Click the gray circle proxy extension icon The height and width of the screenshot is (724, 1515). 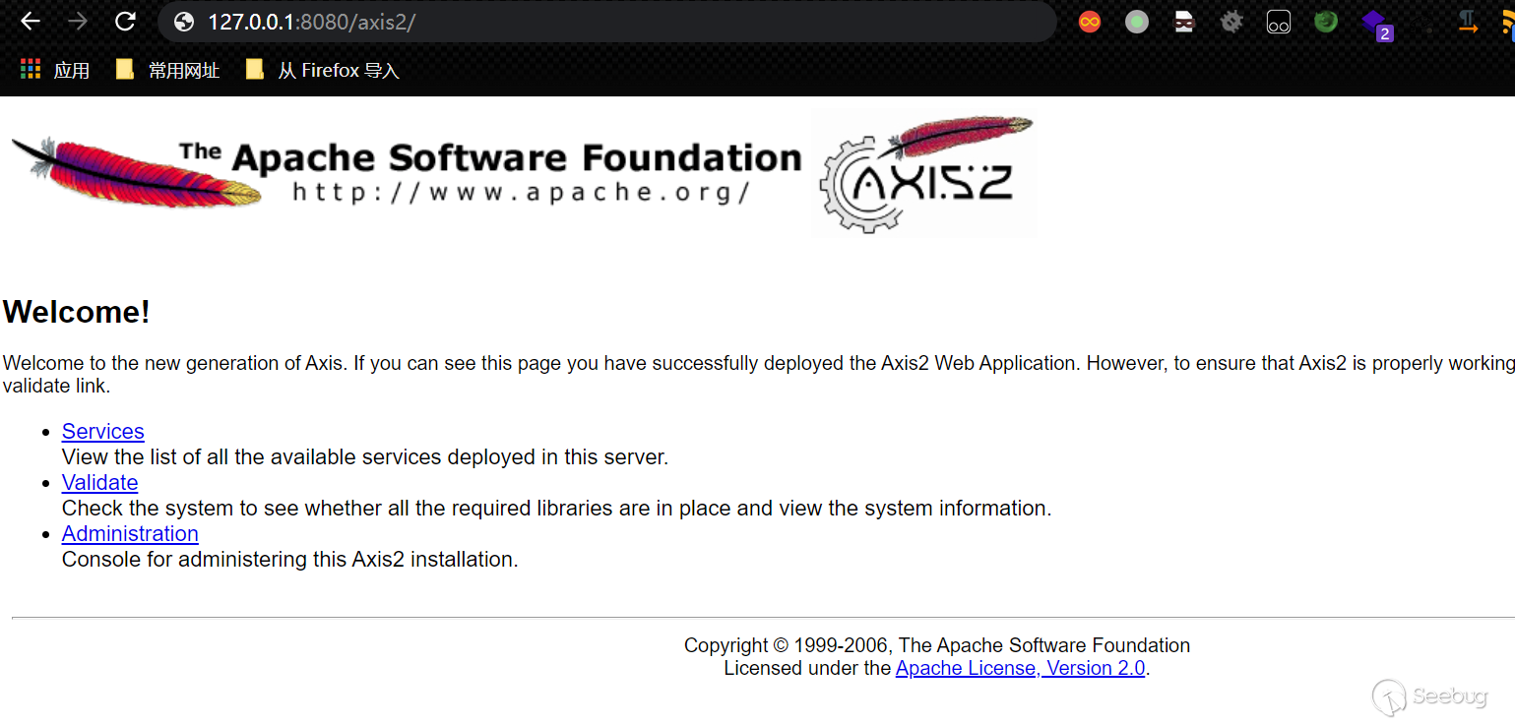coord(1136,21)
